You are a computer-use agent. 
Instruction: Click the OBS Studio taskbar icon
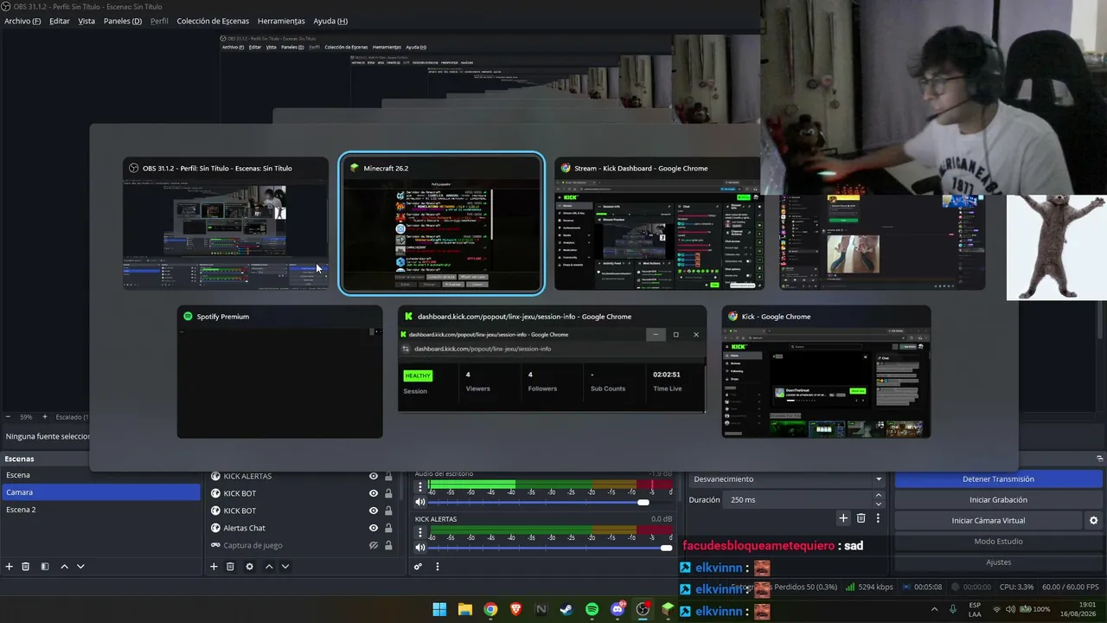tap(643, 609)
